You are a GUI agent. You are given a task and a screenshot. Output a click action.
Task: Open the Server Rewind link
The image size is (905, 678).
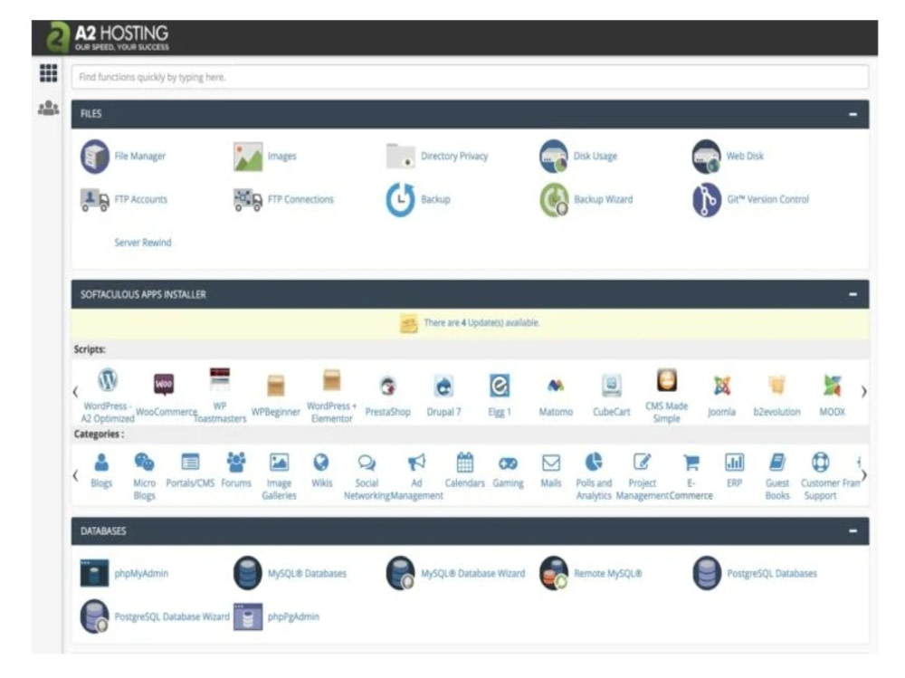142,243
